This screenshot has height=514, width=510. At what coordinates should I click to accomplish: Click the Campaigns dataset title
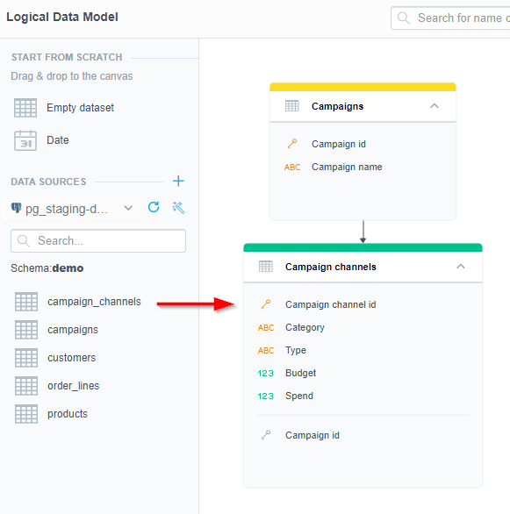[337, 106]
